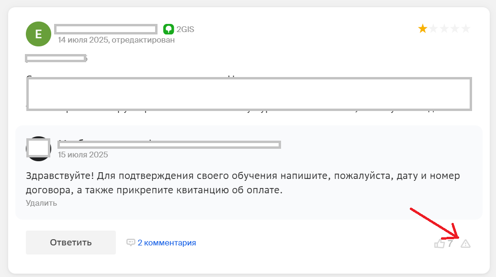Click the blurred review text area

248,94
